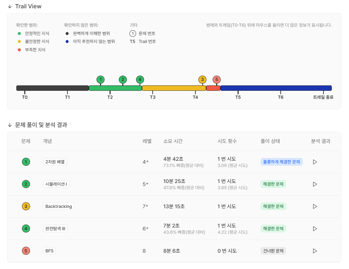This screenshot has height=269, width=349.
Task: Select problem marker 2 on the trail
Action: pos(123,79)
